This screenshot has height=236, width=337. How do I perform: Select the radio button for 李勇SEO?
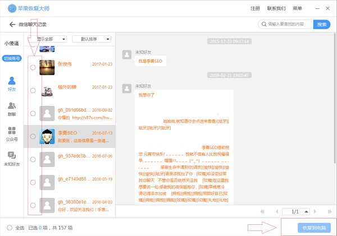point(33,136)
